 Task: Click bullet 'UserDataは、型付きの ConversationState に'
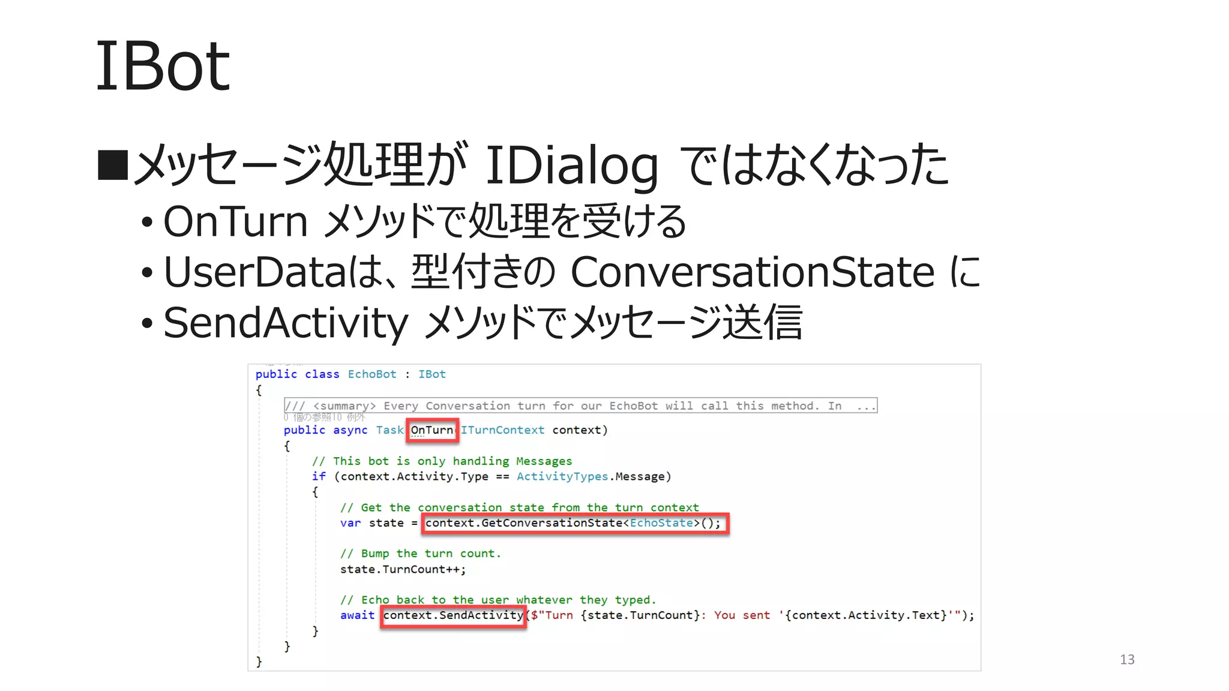571,272
